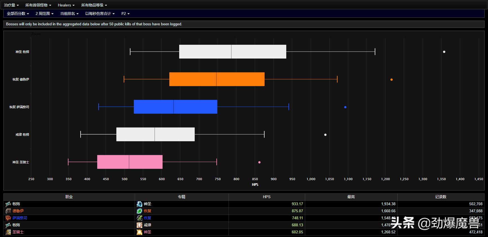Open the 当前排名 menu
This screenshot has width=488, height=237.
click(x=69, y=14)
